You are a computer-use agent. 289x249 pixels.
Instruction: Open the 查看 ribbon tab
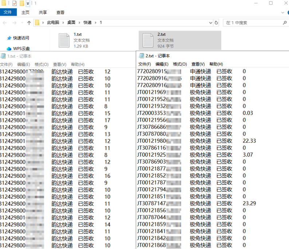[x=60, y=12]
